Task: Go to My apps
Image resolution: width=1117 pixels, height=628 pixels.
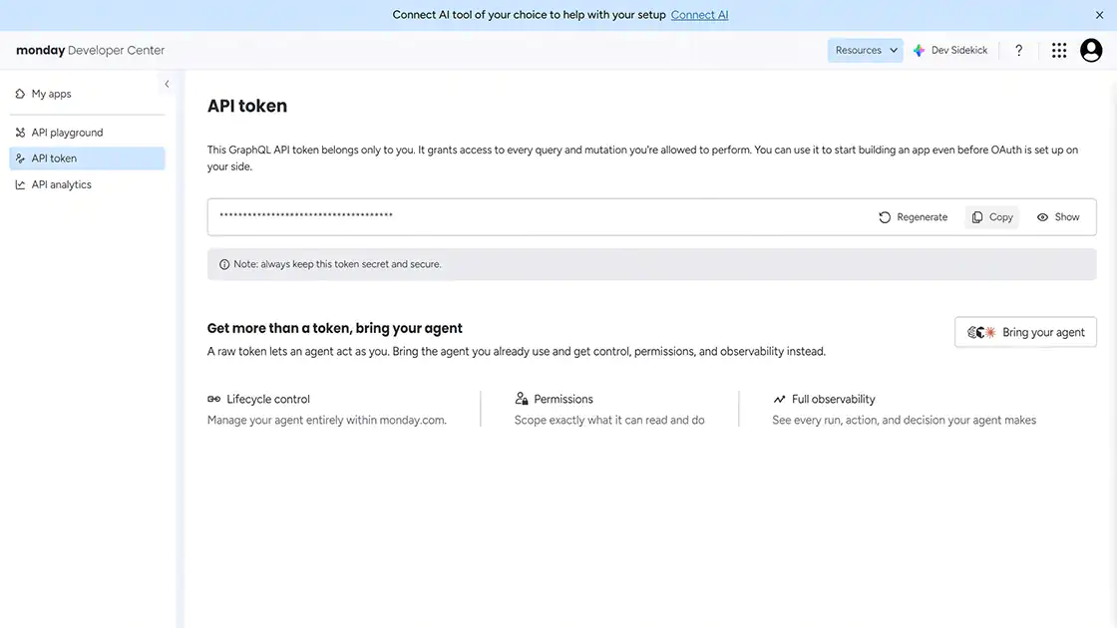Action: pyautogui.click(x=87, y=94)
